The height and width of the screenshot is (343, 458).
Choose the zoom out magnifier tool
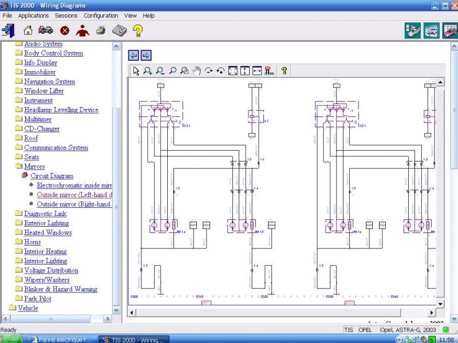pos(160,70)
